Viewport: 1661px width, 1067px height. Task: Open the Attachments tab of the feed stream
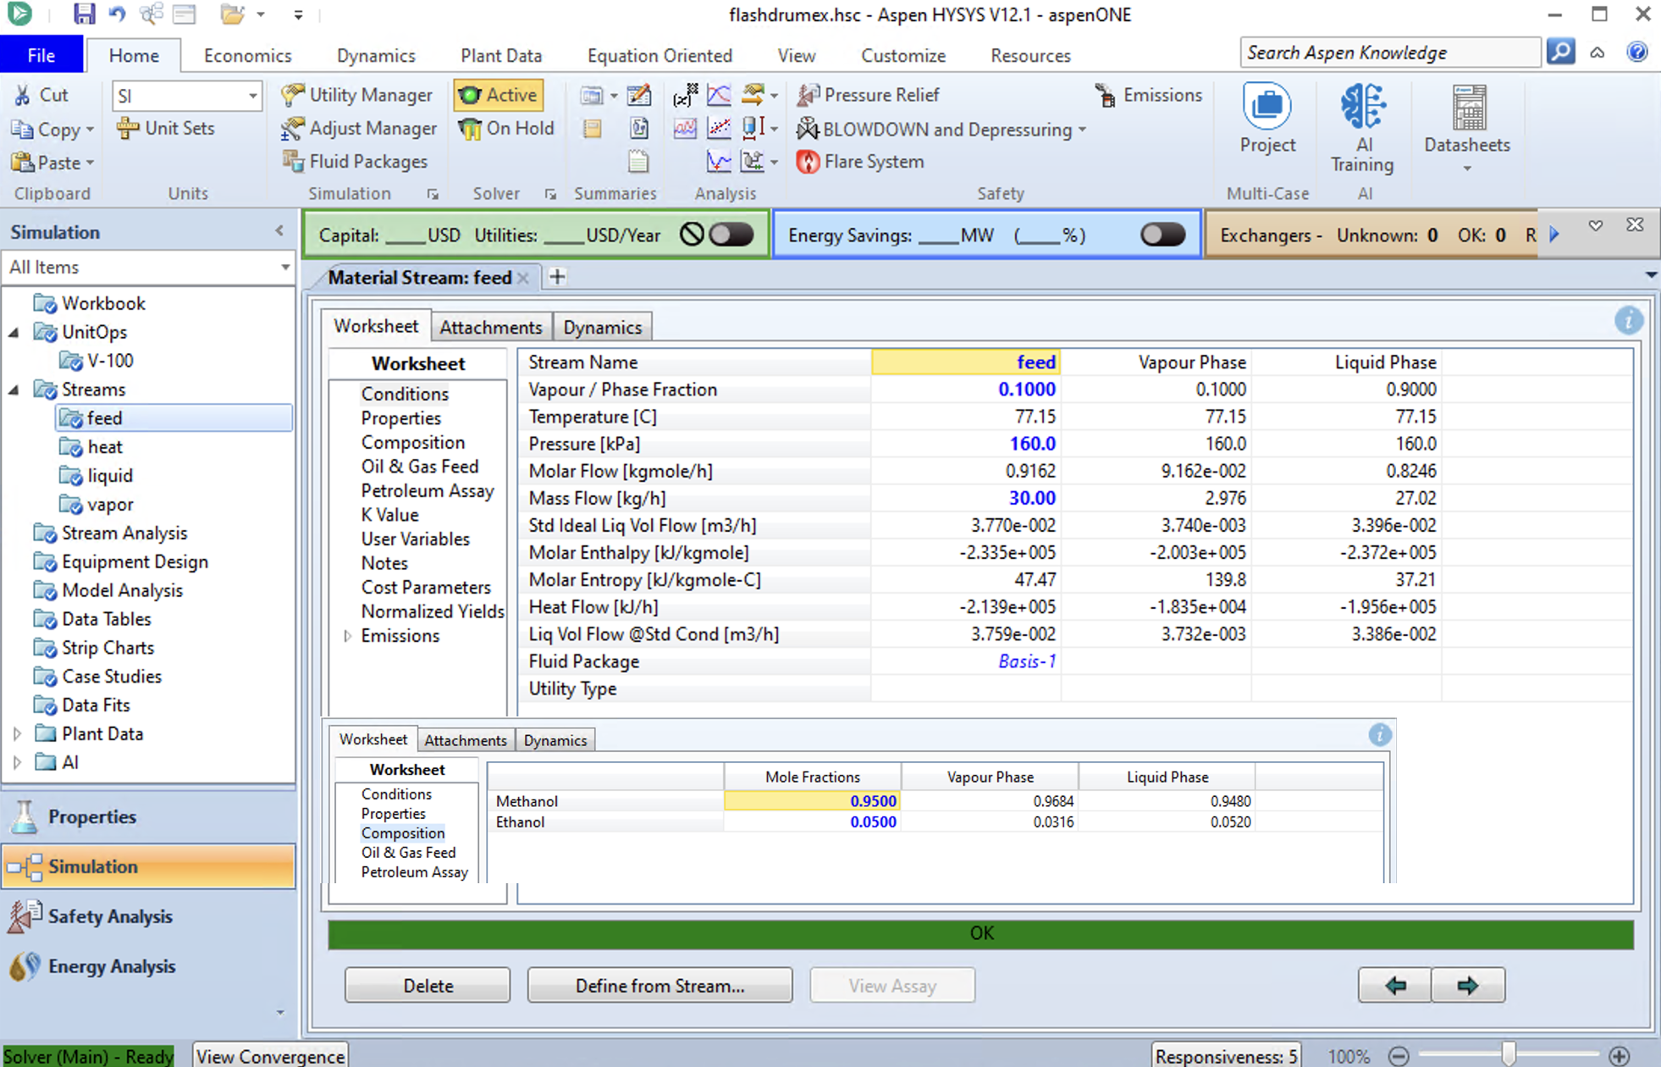pyautogui.click(x=490, y=328)
